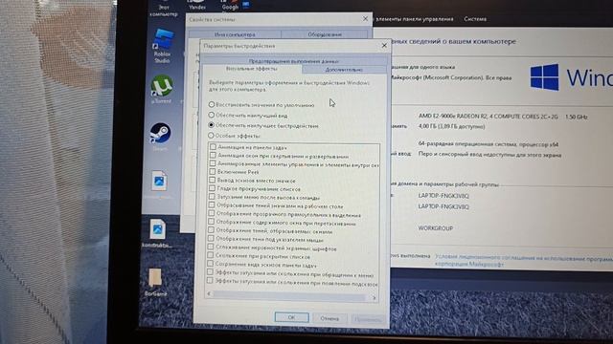This screenshot has height=344, width=613.
Task: Choose the 'Особые эффекты' radio option
Action: click(211, 136)
